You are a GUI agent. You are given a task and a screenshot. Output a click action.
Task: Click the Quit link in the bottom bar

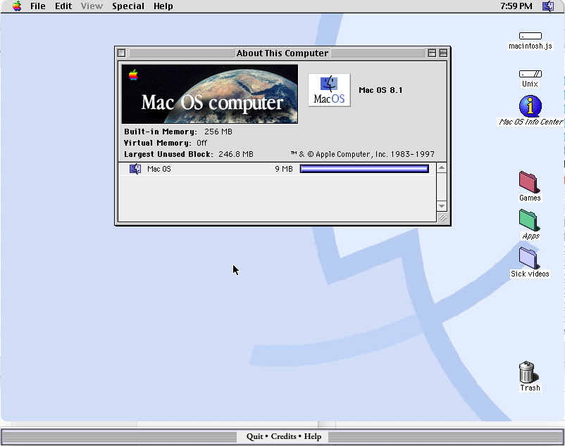254,436
